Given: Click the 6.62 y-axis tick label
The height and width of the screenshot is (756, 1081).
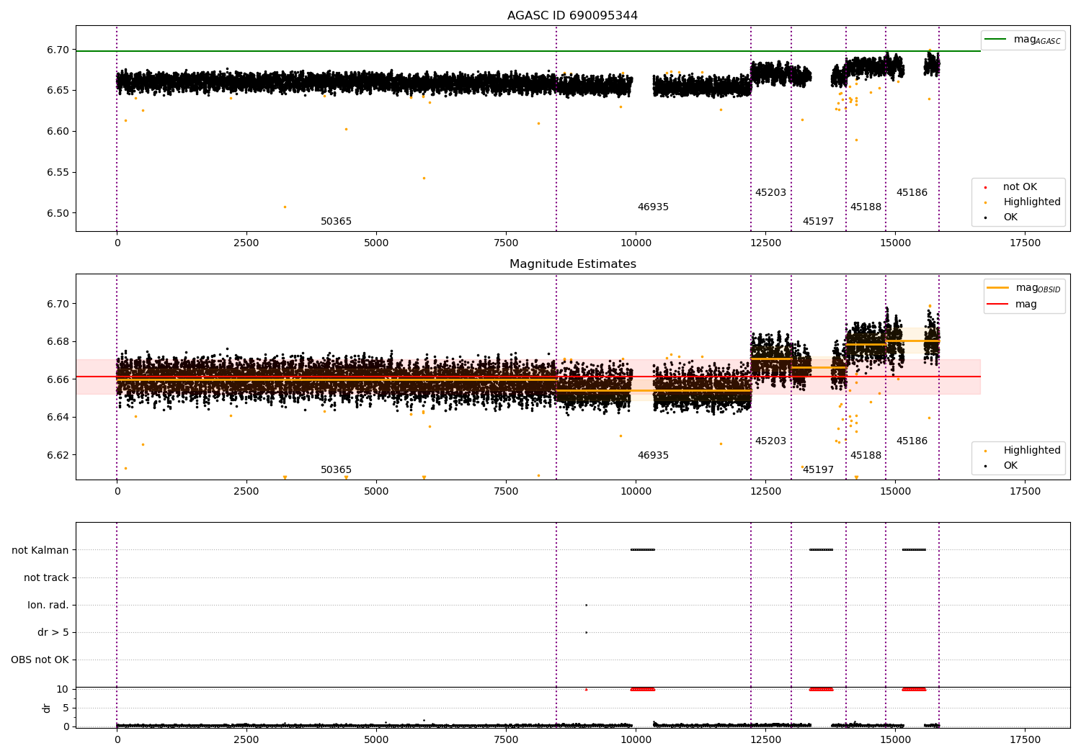Looking at the screenshot, I should [58, 455].
